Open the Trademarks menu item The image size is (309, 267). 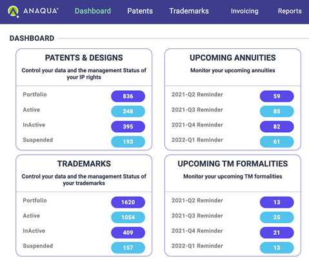(189, 11)
